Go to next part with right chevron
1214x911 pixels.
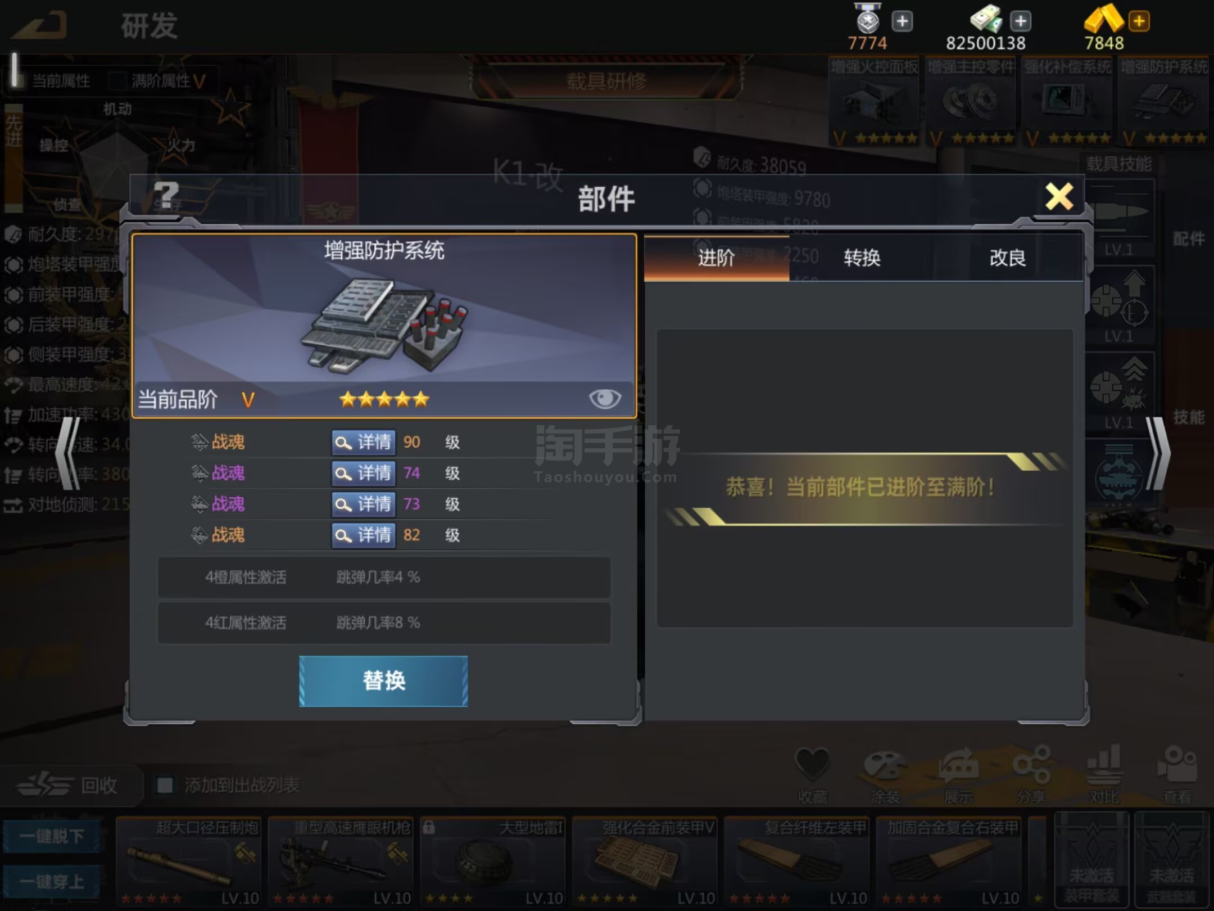[1157, 453]
